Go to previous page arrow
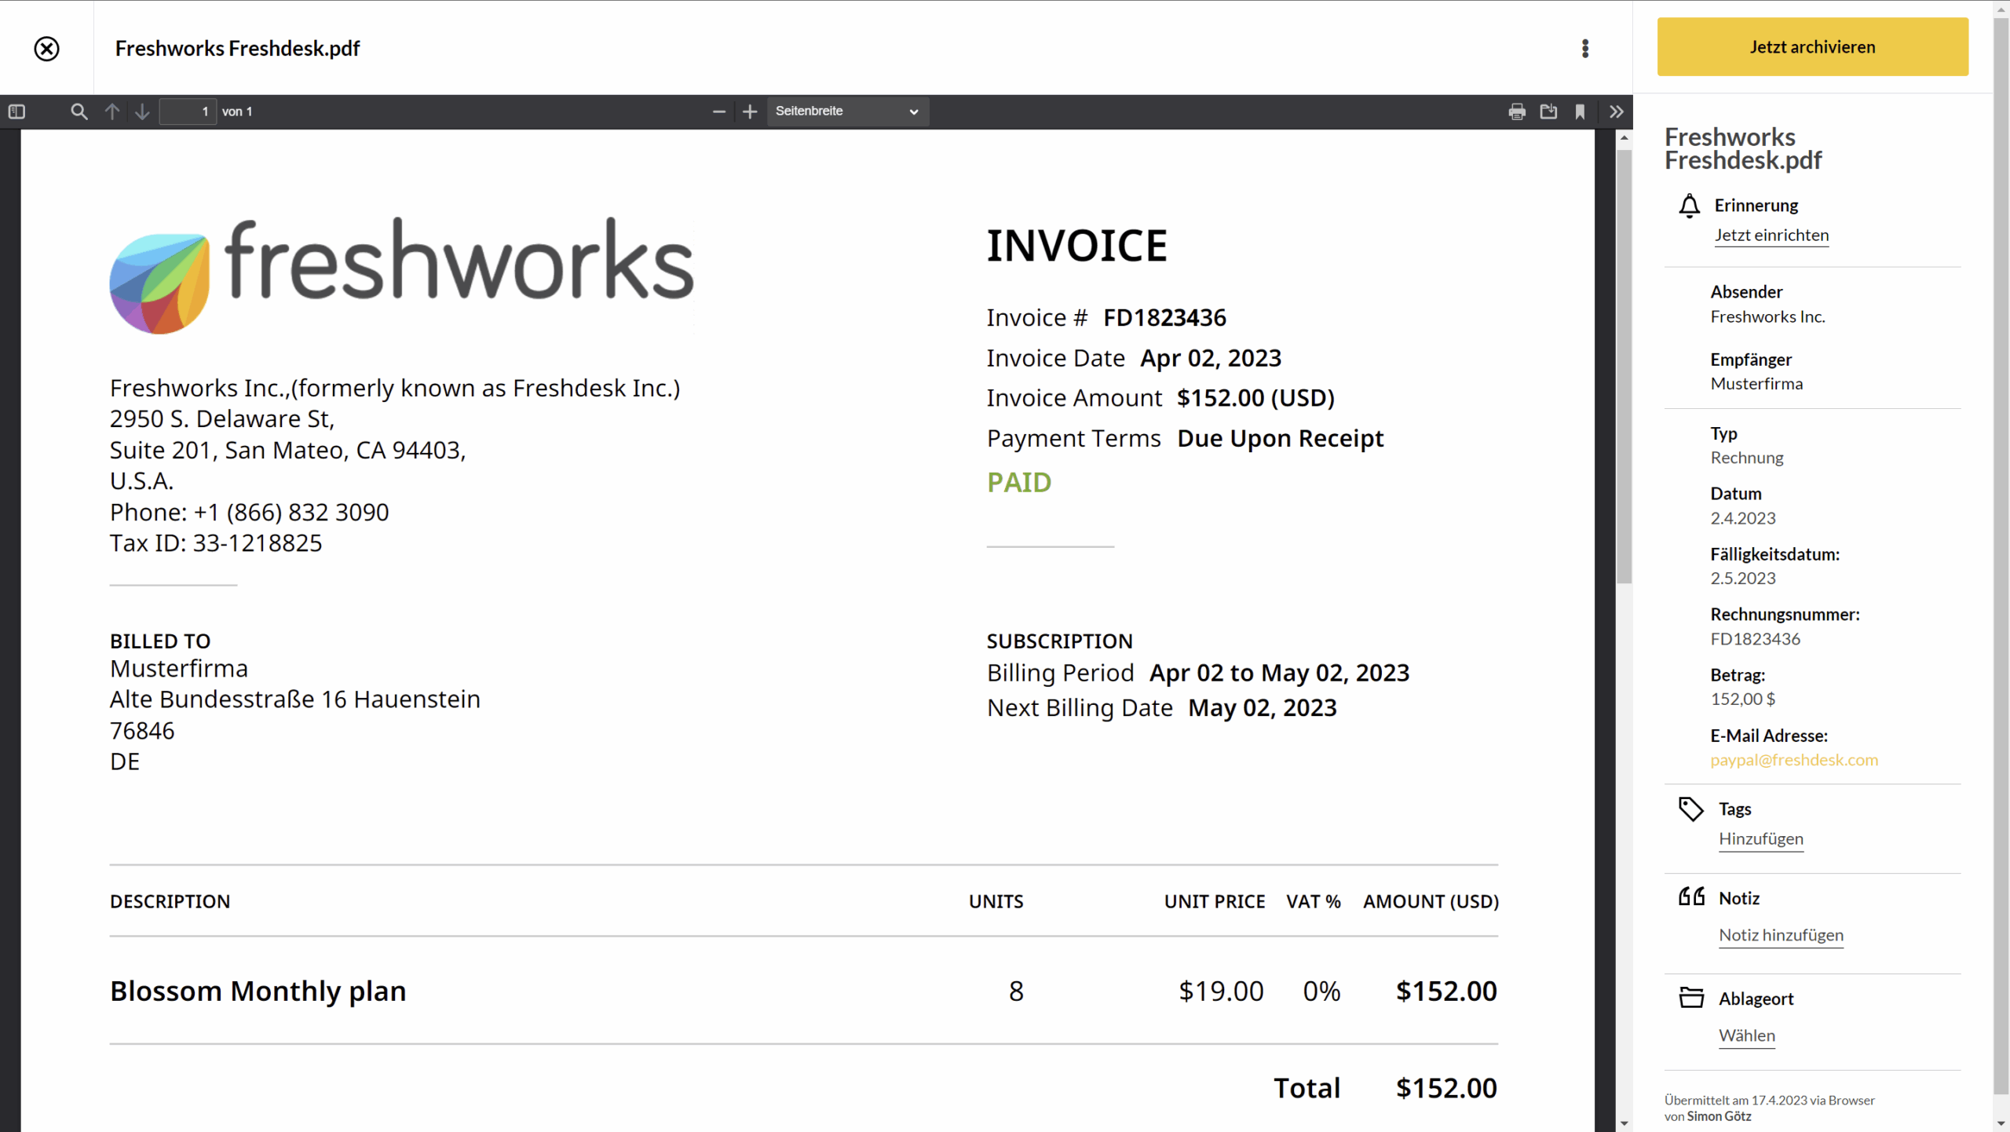This screenshot has height=1132, width=2010. click(112, 111)
